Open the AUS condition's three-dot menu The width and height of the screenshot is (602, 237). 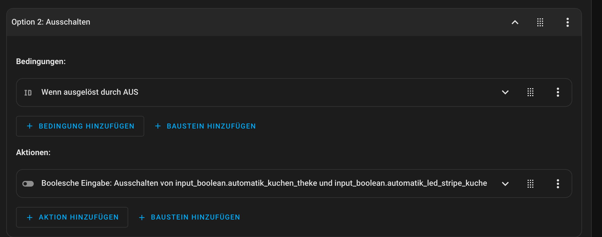[x=558, y=92]
